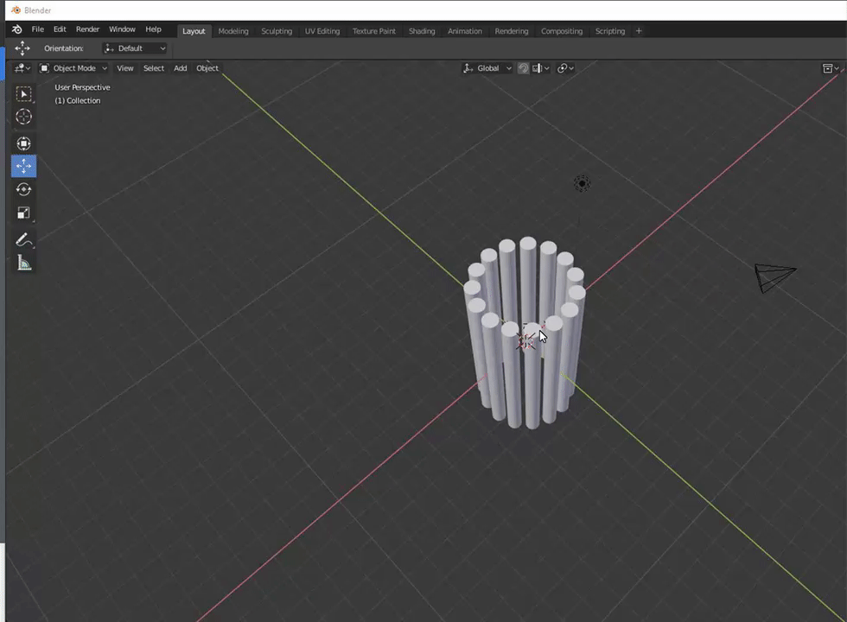Select the Measure ruler tool
The width and height of the screenshot is (847, 622).
point(23,263)
